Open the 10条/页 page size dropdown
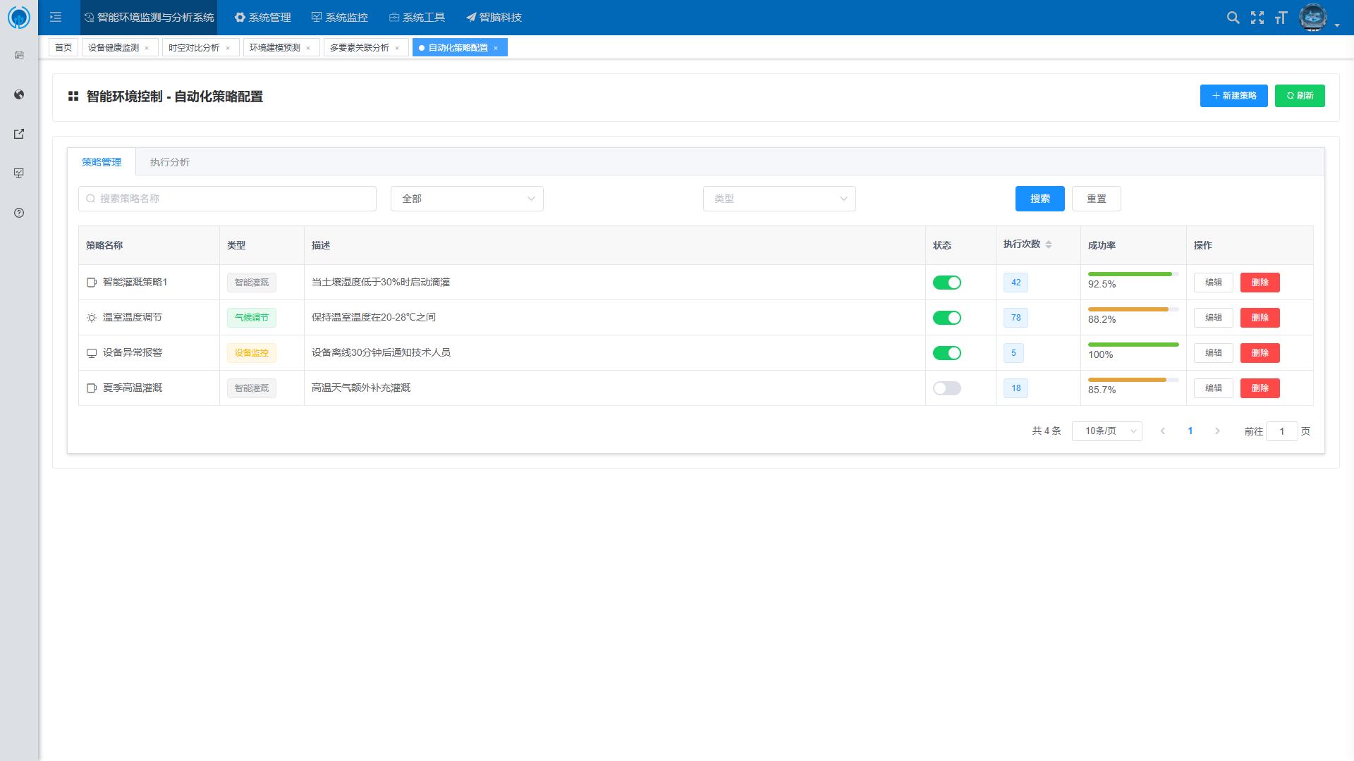The height and width of the screenshot is (761, 1354). pos(1106,431)
